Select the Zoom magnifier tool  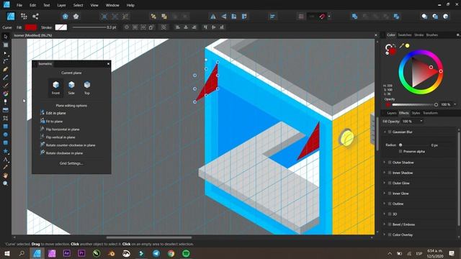point(5,183)
